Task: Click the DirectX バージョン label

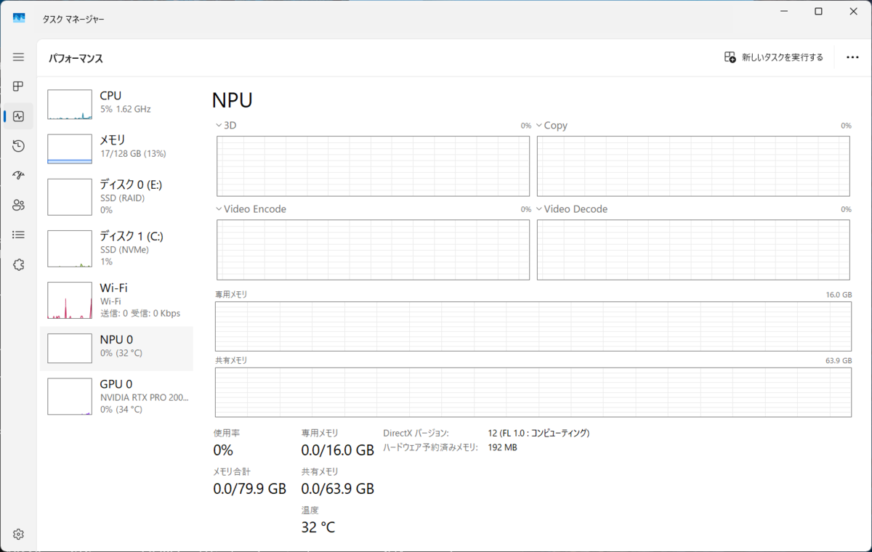Action: [x=416, y=433]
